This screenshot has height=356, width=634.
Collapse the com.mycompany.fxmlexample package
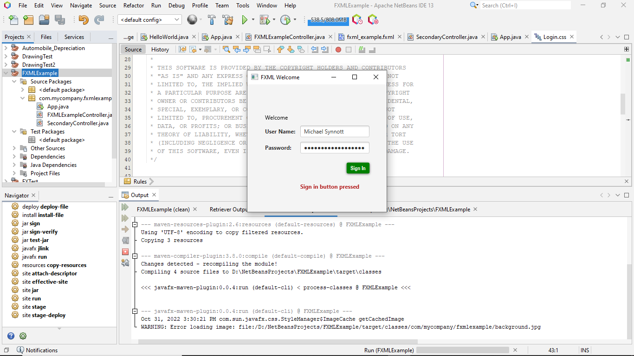tap(22, 98)
